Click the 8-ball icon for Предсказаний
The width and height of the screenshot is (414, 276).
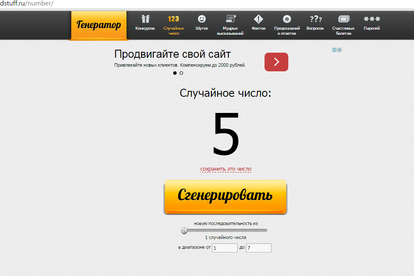click(287, 19)
